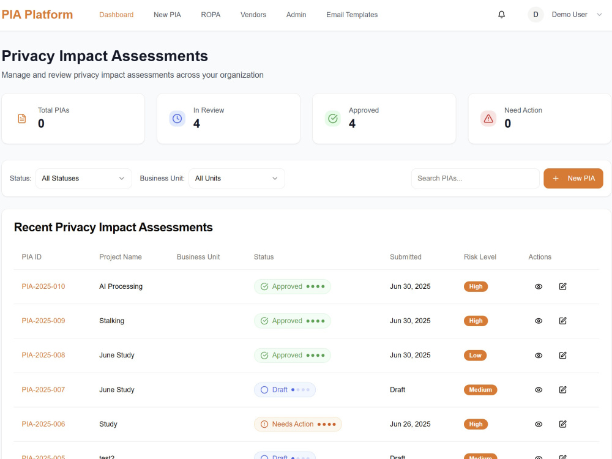Screen dimensions: 612x459
Task: Click the Medium risk badge for PIA-2025-007
Action: [x=480, y=389]
